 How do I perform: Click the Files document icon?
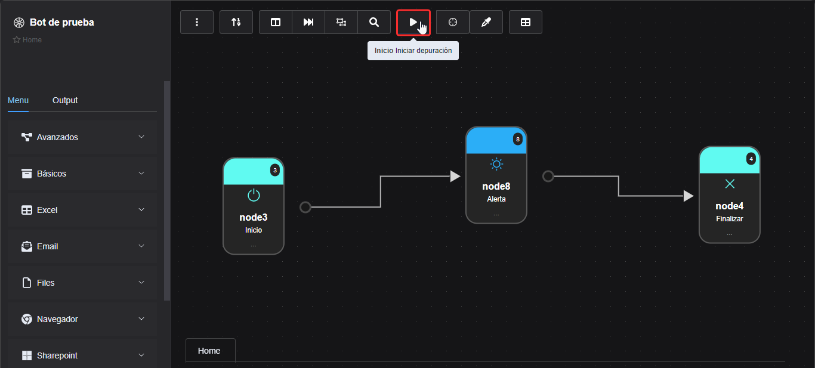(x=27, y=283)
